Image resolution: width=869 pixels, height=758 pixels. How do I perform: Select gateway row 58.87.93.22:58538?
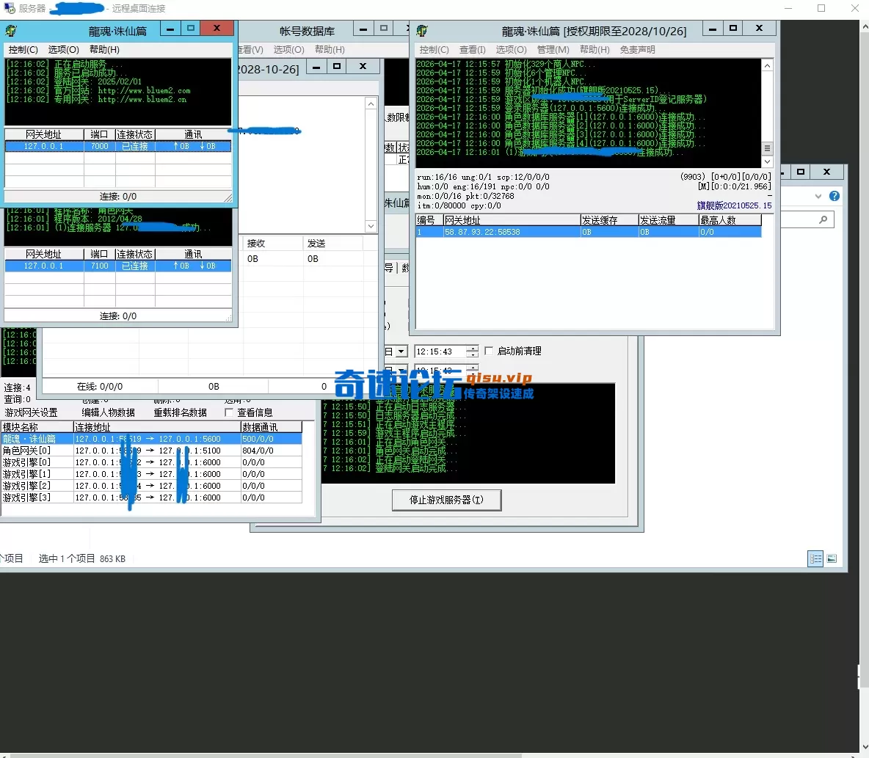pyautogui.click(x=482, y=232)
